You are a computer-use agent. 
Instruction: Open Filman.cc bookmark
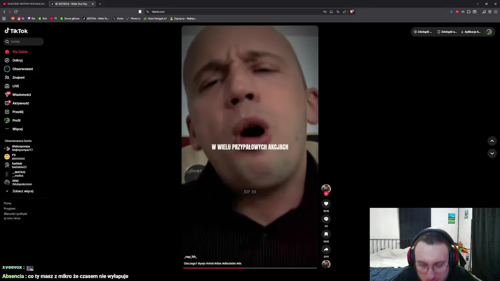tap(134, 18)
